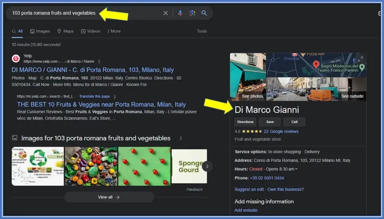Image resolution: width=384 pixels, height=219 pixels.
Task: Click the Directions button
Action: coord(245,122)
